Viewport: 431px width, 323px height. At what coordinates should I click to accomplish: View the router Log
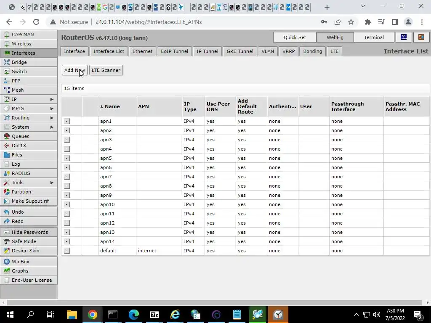pyautogui.click(x=29, y=164)
